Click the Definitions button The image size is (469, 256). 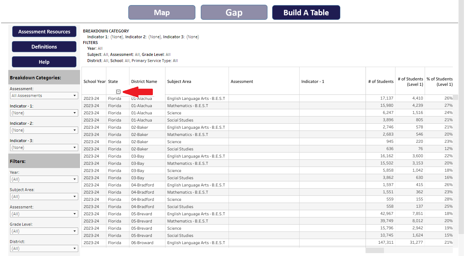tap(44, 47)
